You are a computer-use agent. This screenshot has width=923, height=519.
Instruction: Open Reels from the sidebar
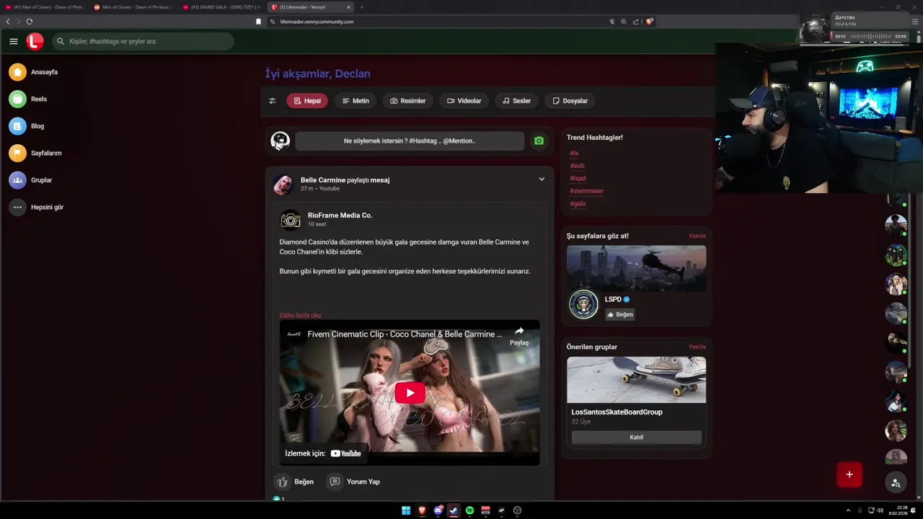[x=29, y=99]
